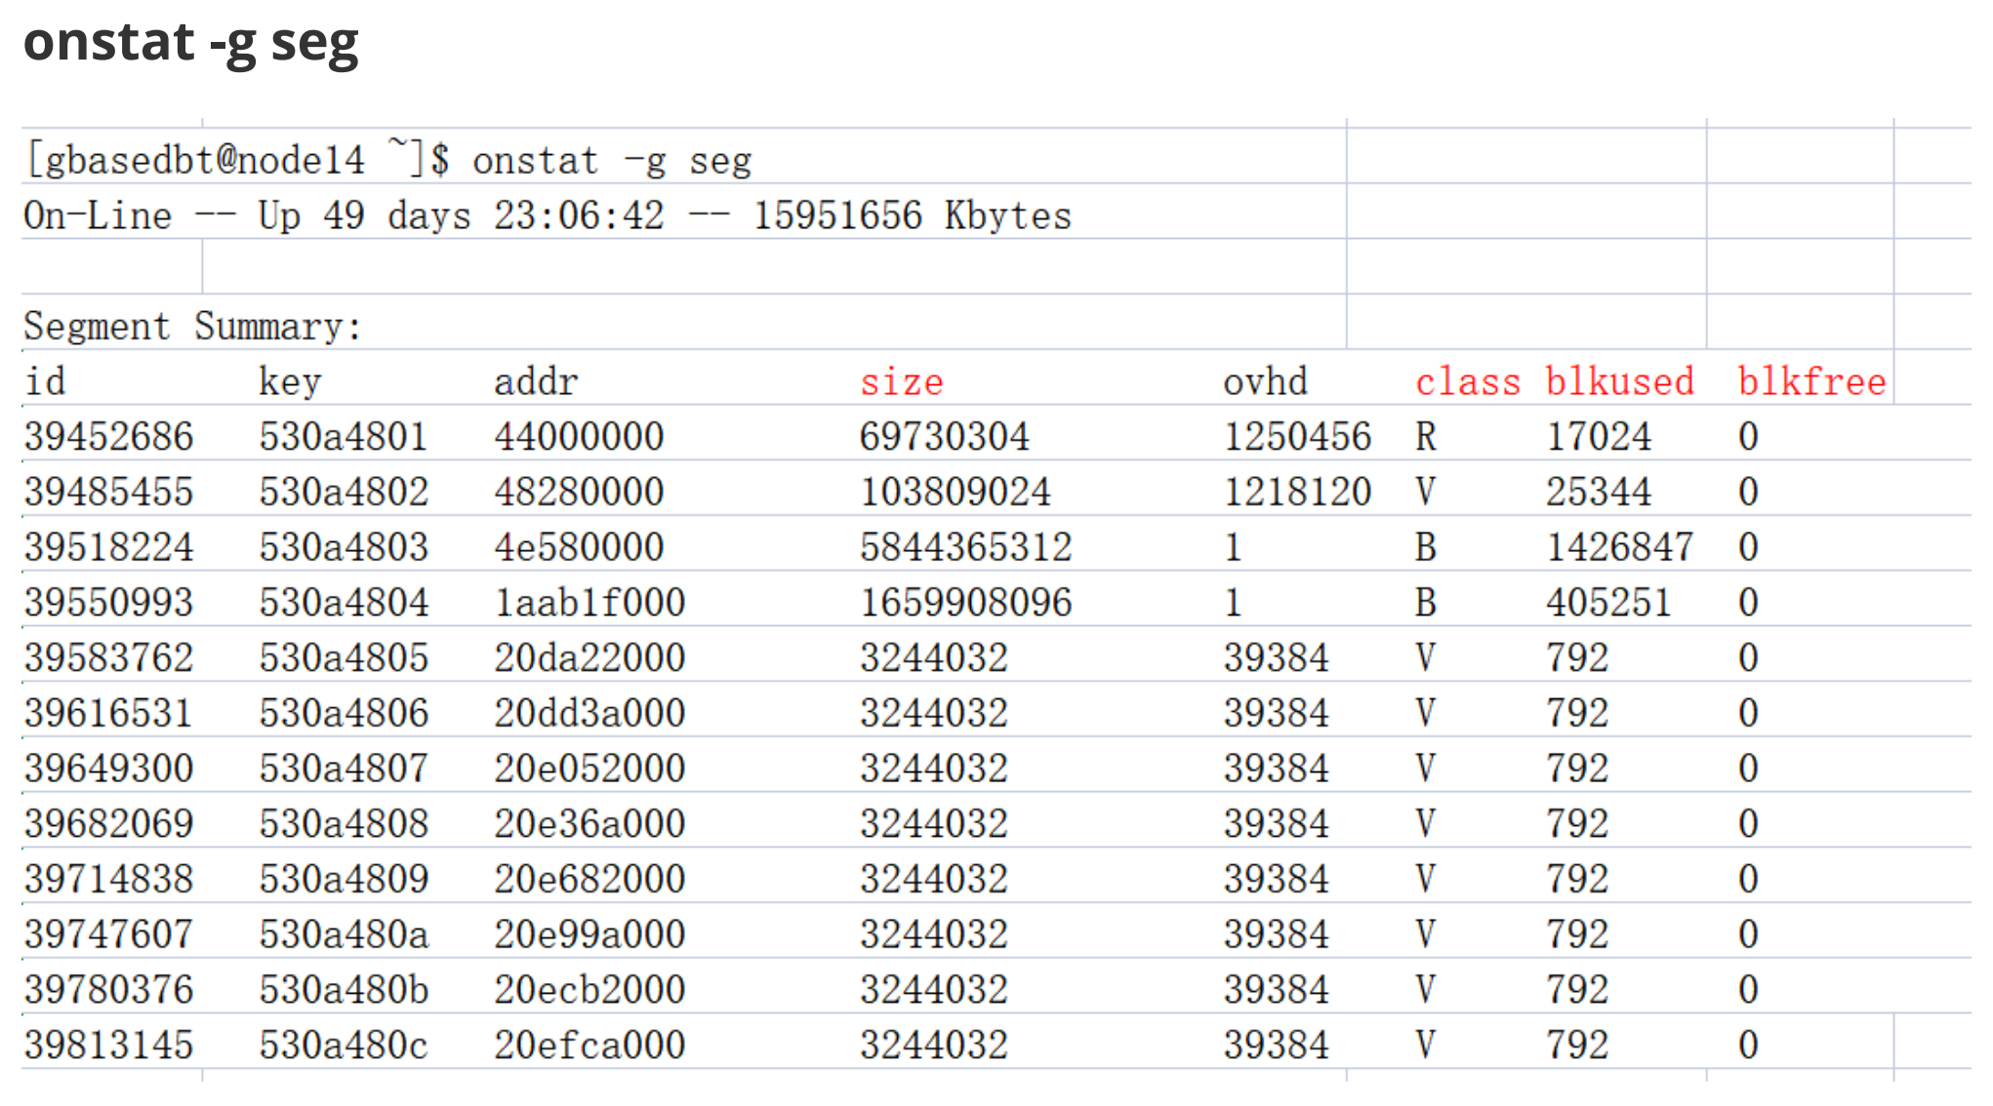Select the key cell 530a480c
The height and width of the screenshot is (1106, 1993).
pos(344,1046)
